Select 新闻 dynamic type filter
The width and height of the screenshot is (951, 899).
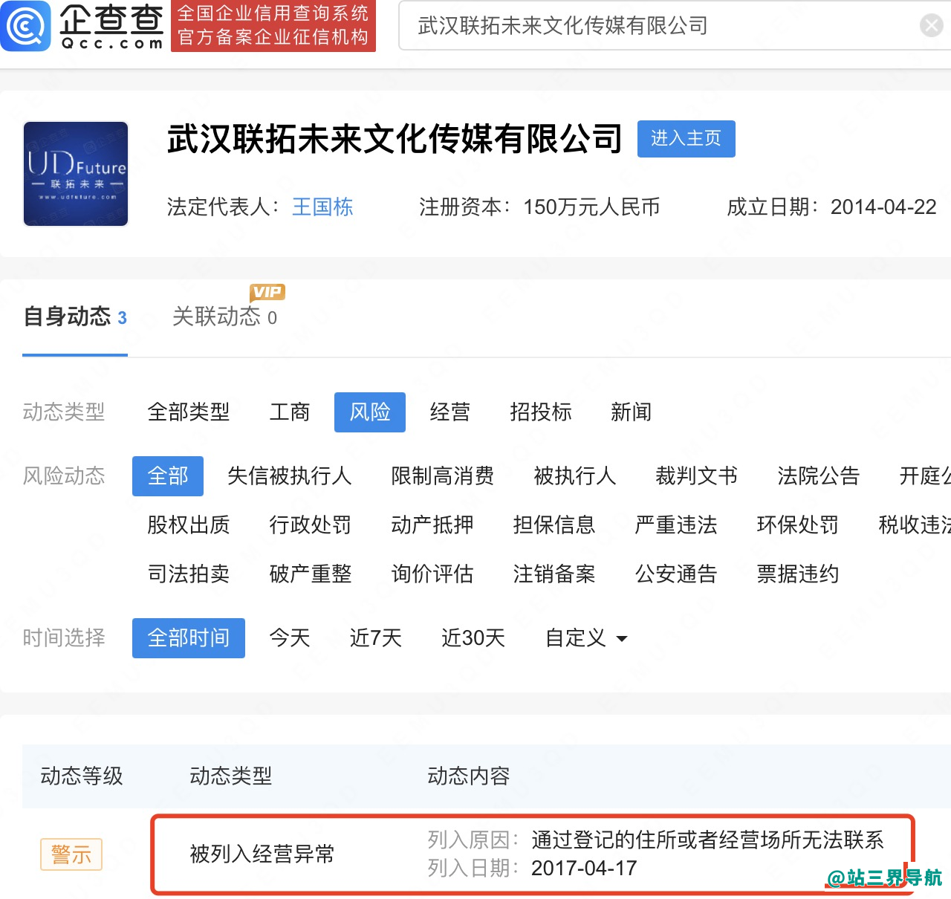click(632, 412)
